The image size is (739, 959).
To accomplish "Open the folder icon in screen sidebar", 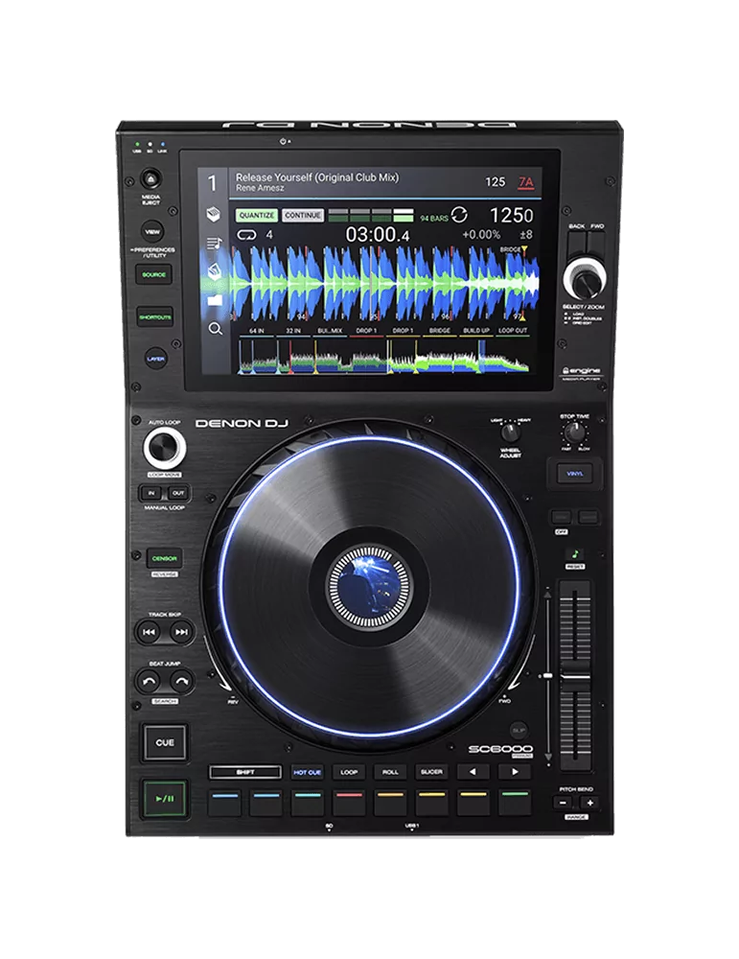I will [214, 299].
